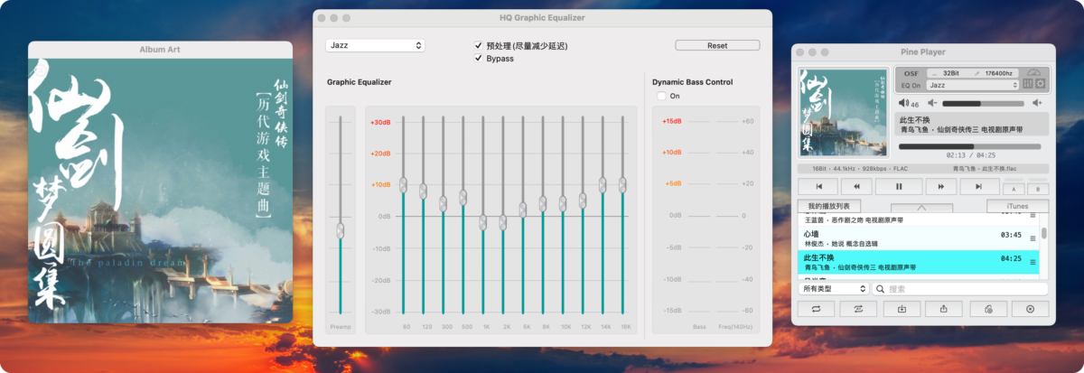The width and height of the screenshot is (1084, 373).
Task: Select 王蓝茵 恶作剧之吻 playlist row
Action: (919, 219)
